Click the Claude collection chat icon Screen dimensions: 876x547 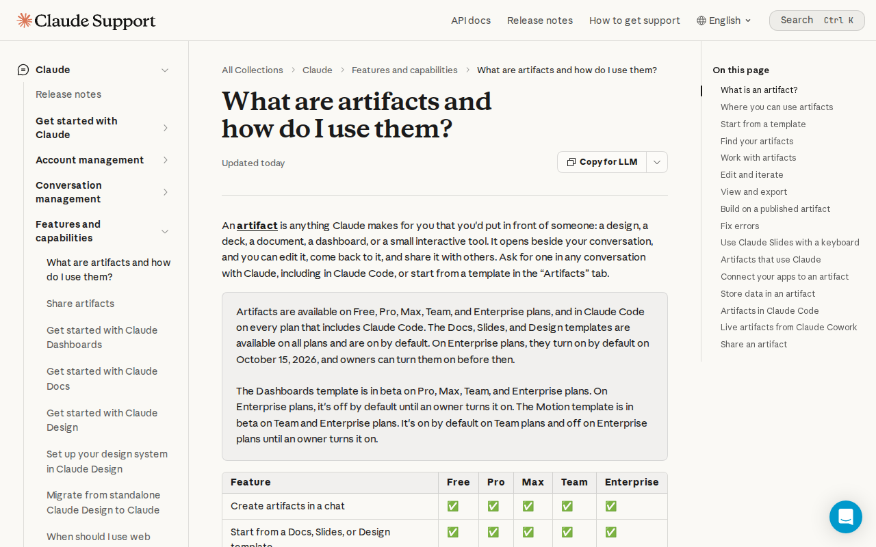(23, 70)
